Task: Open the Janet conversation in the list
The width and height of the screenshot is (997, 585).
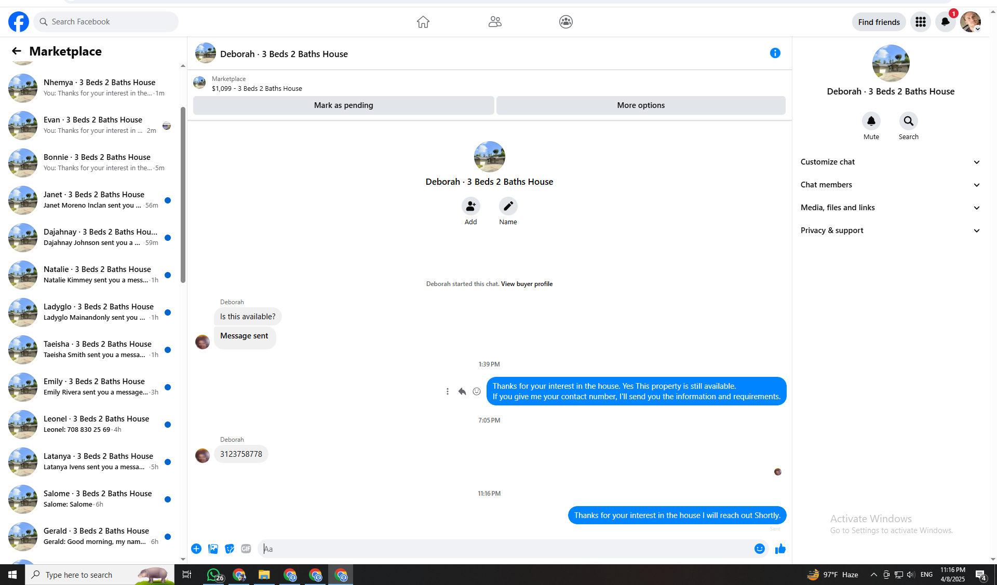Action: [x=93, y=200]
